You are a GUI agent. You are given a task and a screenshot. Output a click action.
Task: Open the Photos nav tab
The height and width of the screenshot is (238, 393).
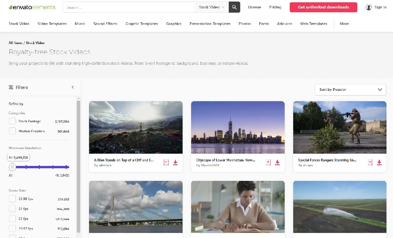(244, 23)
